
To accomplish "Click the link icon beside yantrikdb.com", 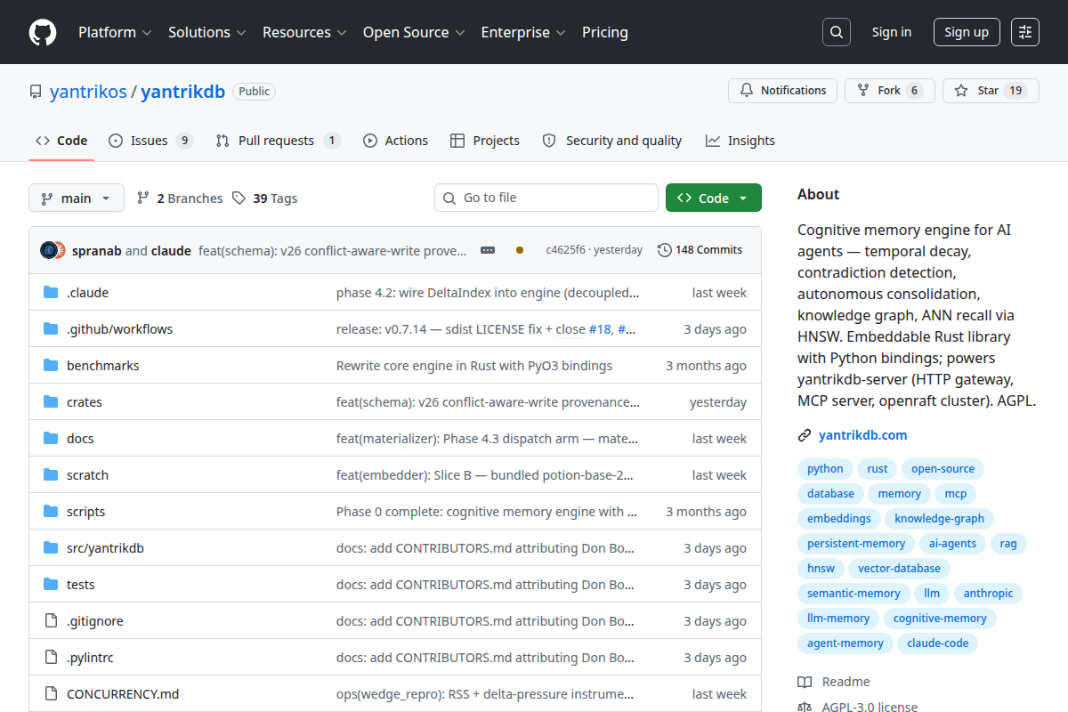I will click(x=805, y=435).
